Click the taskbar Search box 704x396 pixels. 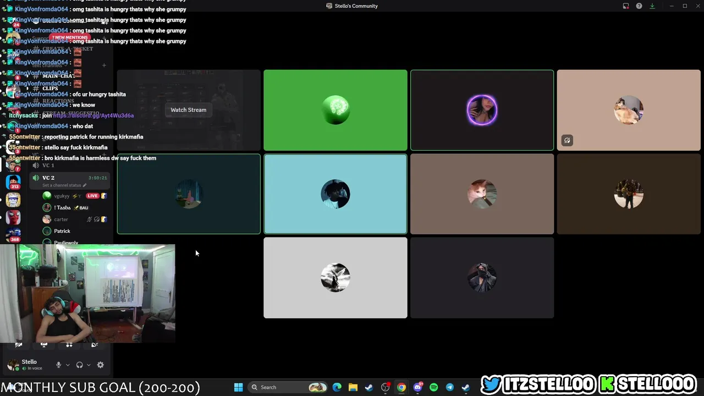[x=287, y=387]
